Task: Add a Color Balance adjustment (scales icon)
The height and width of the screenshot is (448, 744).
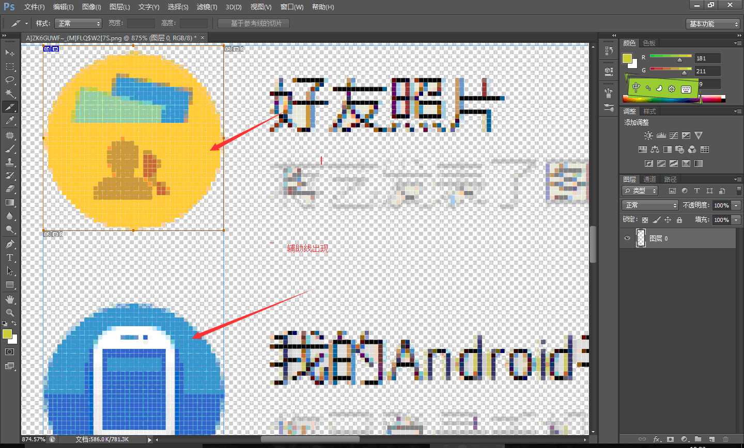Action: pyautogui.click(x=655, y=149)
